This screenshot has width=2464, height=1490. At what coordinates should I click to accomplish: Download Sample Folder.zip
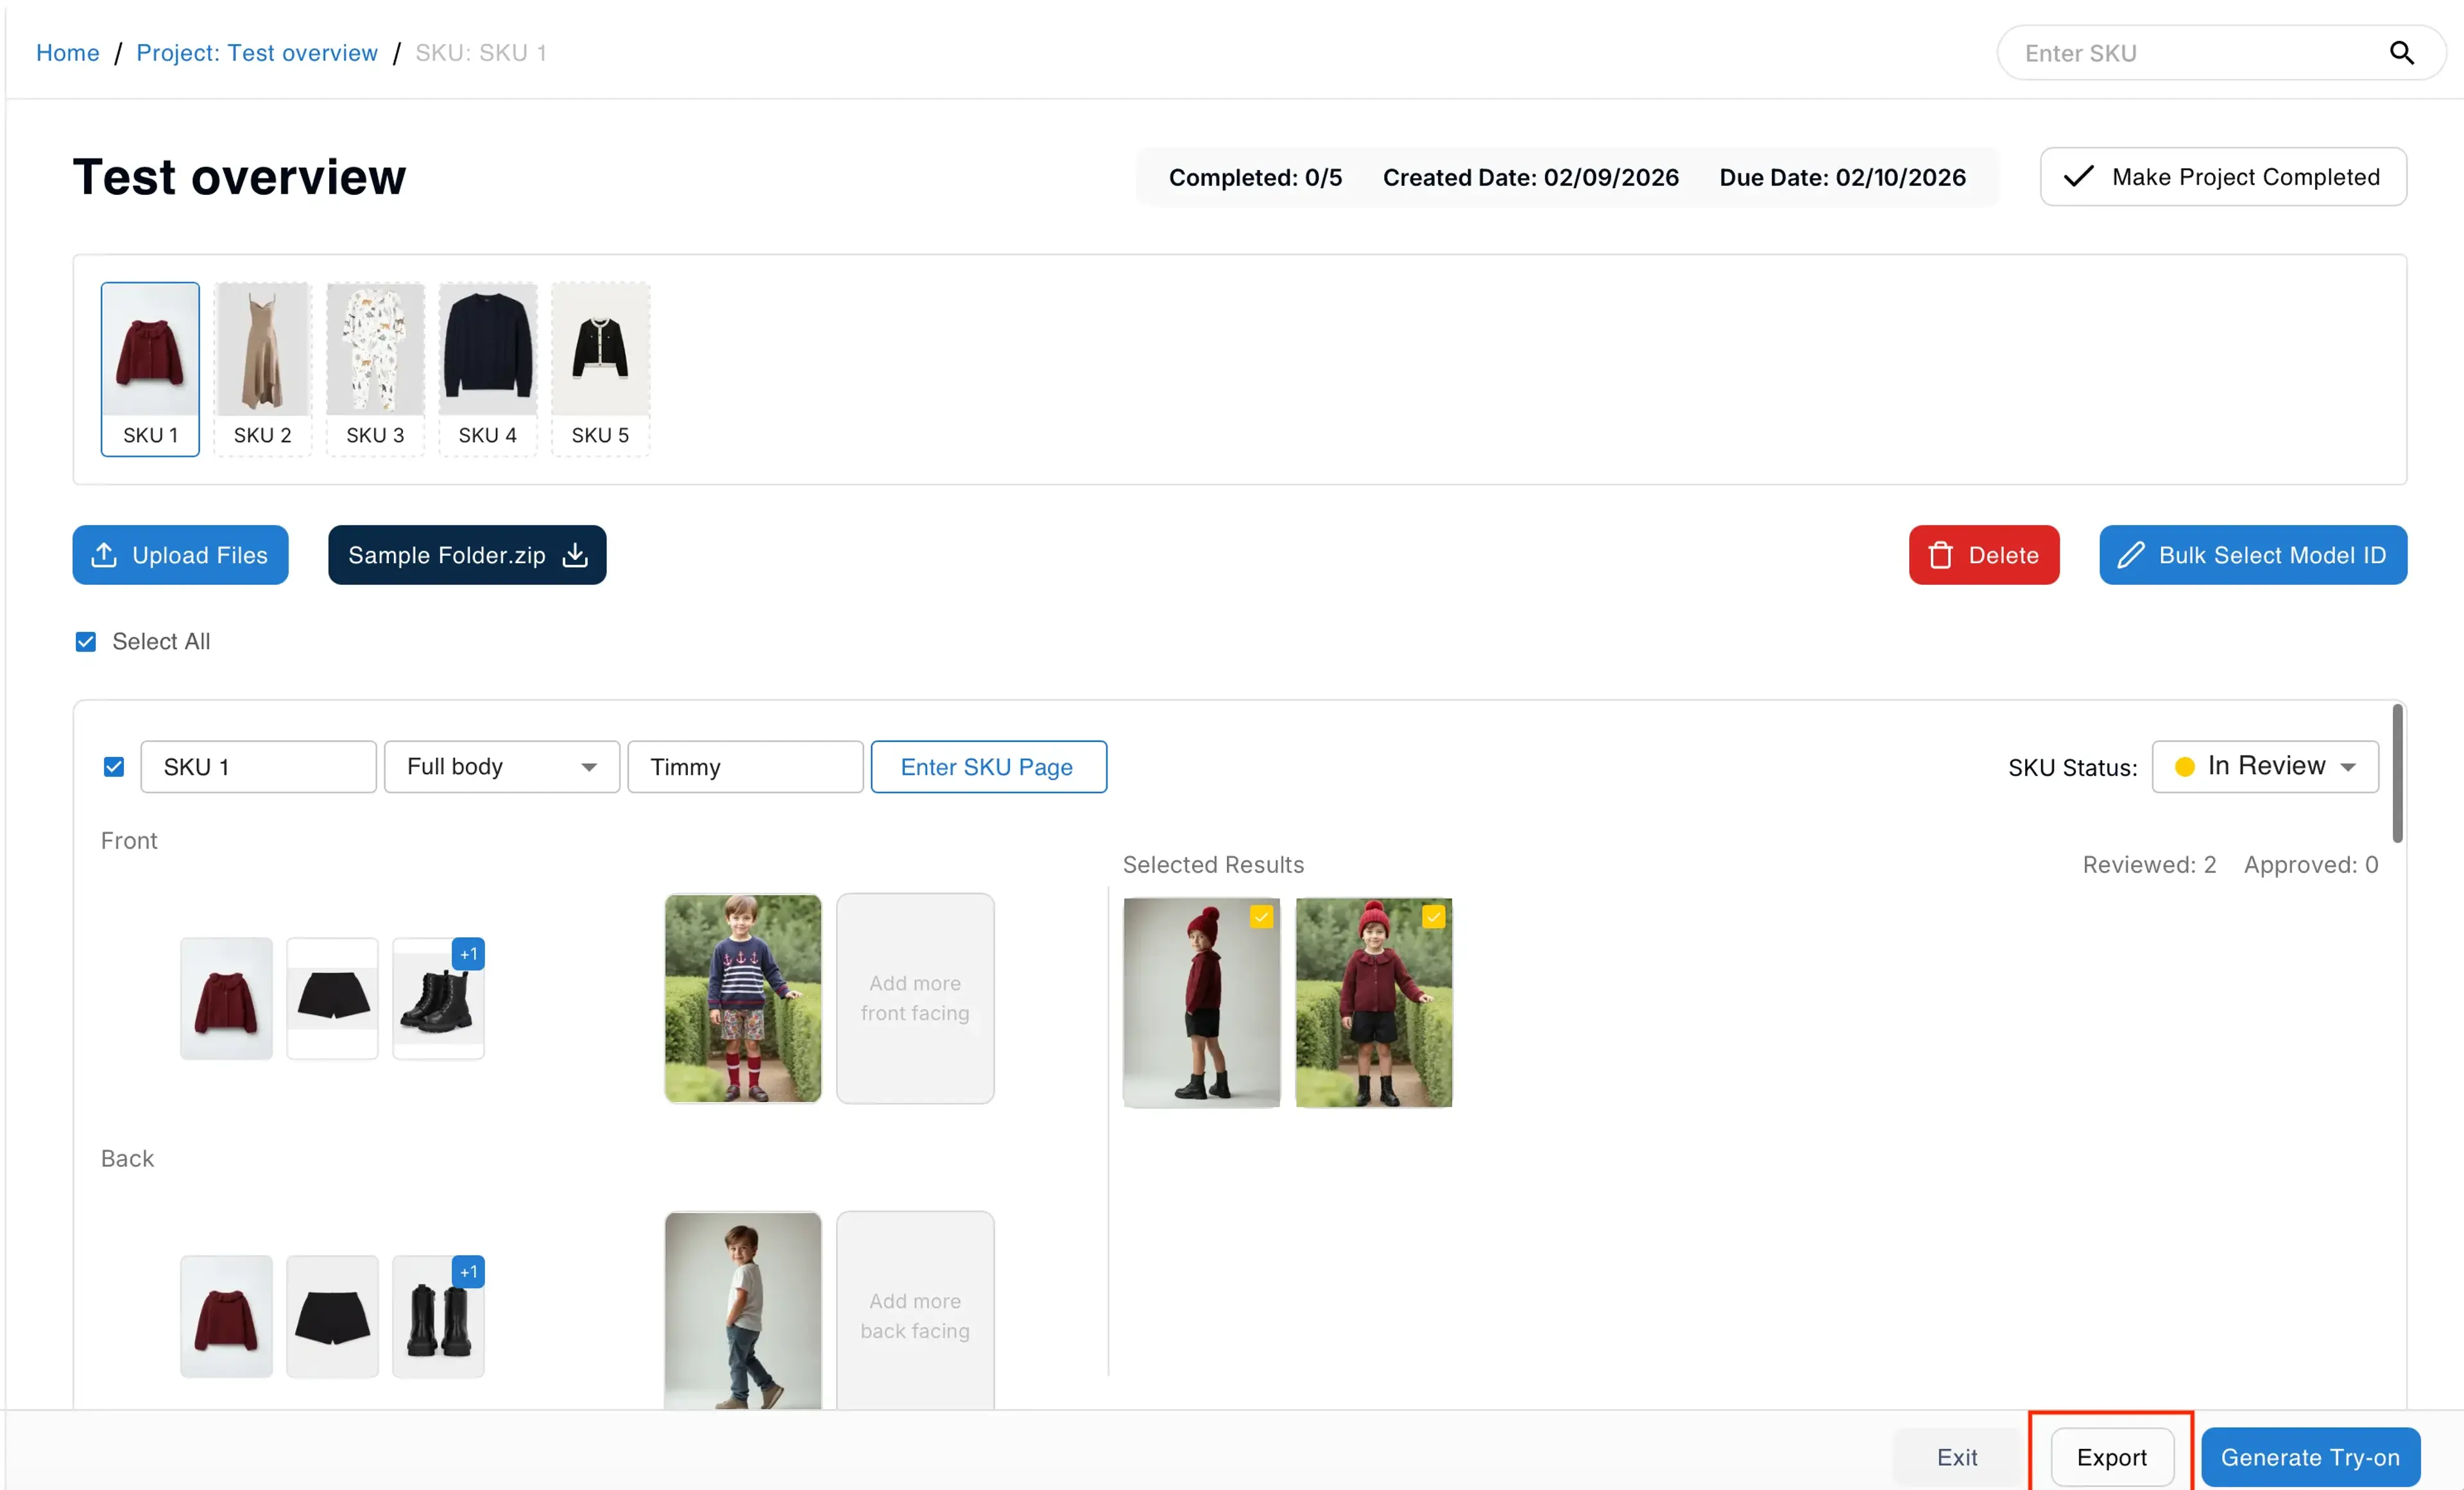click(x=467, y=555)
